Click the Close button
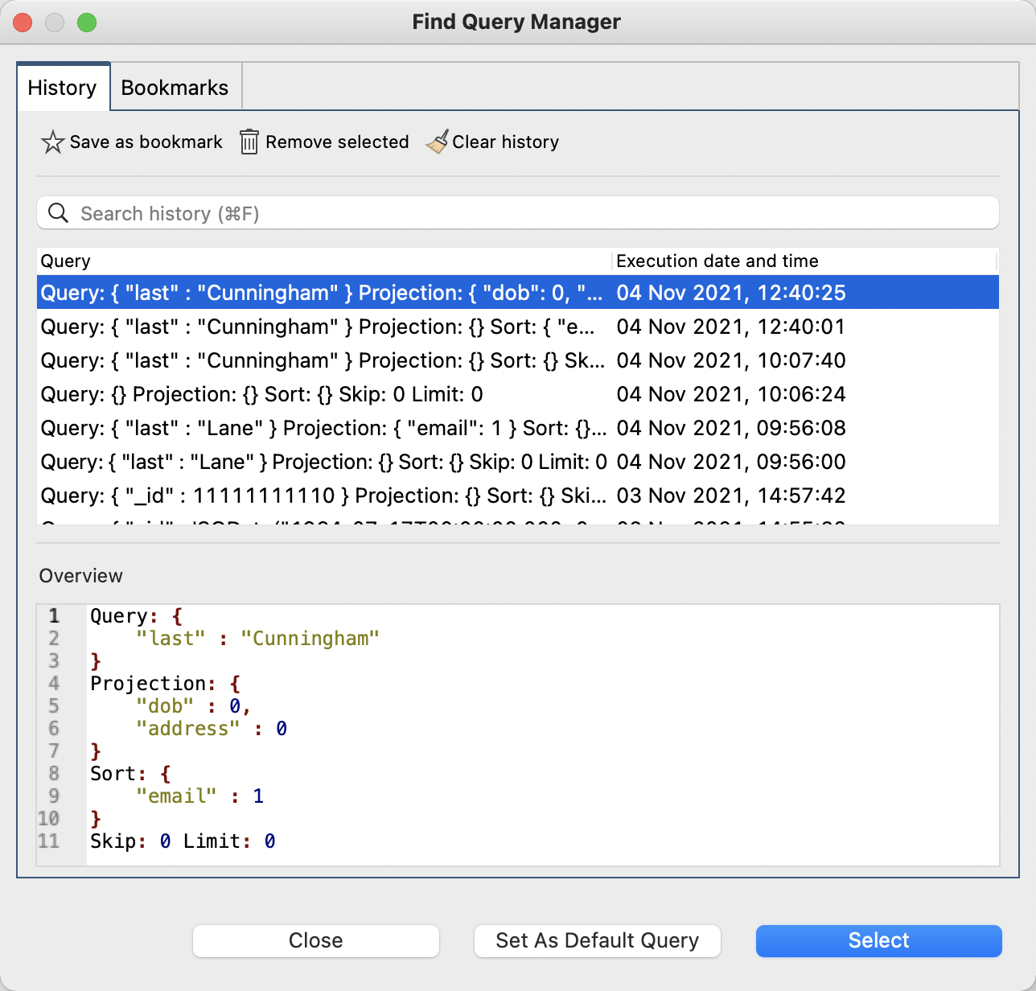1036x991 pixels. click(x=315, y=940)
